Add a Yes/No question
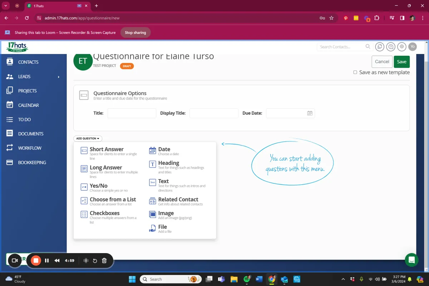The image size is (429, 286). pyautogui.click(x=104, y=188)
